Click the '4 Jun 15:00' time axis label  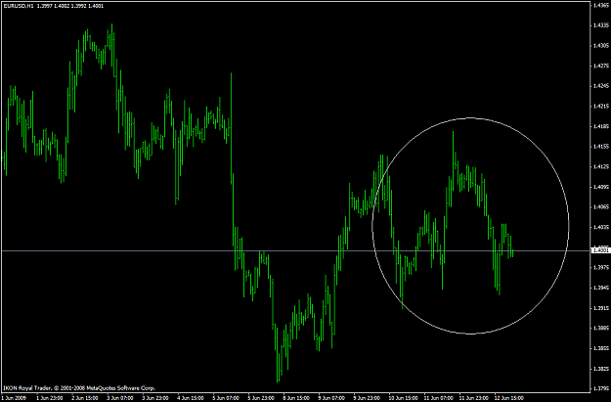point(191,398)
